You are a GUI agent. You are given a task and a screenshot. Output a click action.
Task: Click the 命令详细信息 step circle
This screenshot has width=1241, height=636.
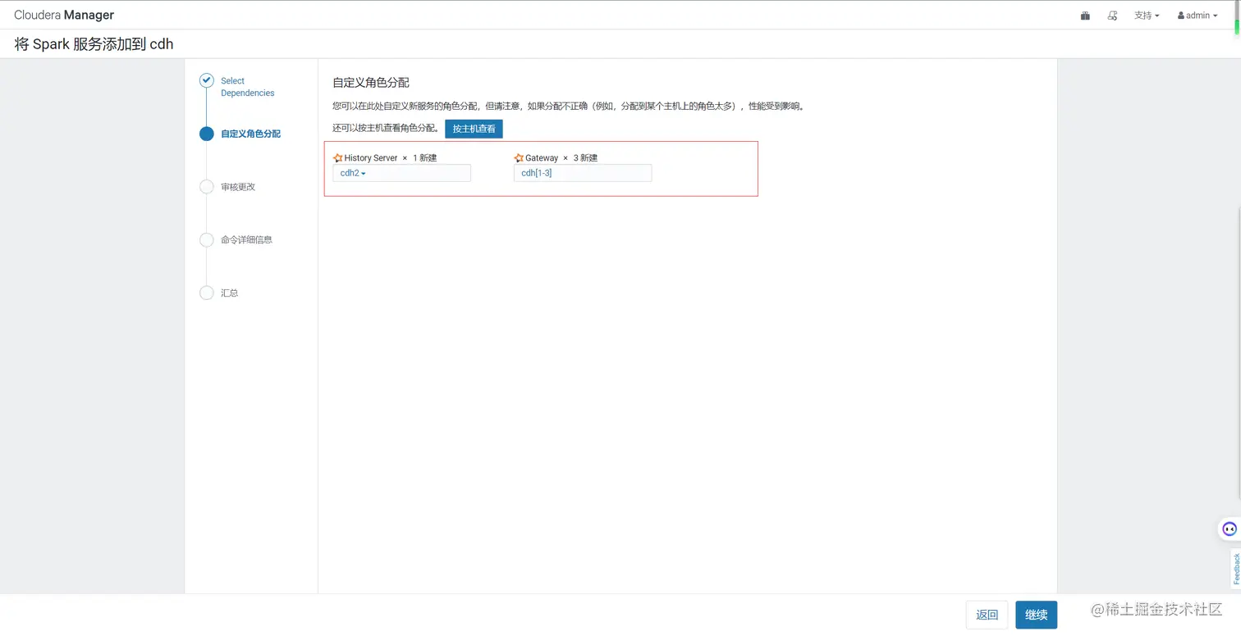tap(207, 240)
